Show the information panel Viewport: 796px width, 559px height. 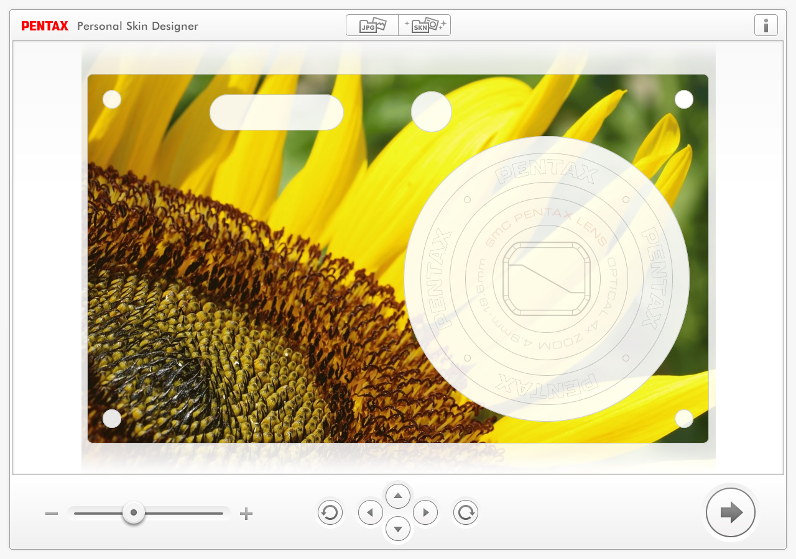click(766, 25)
